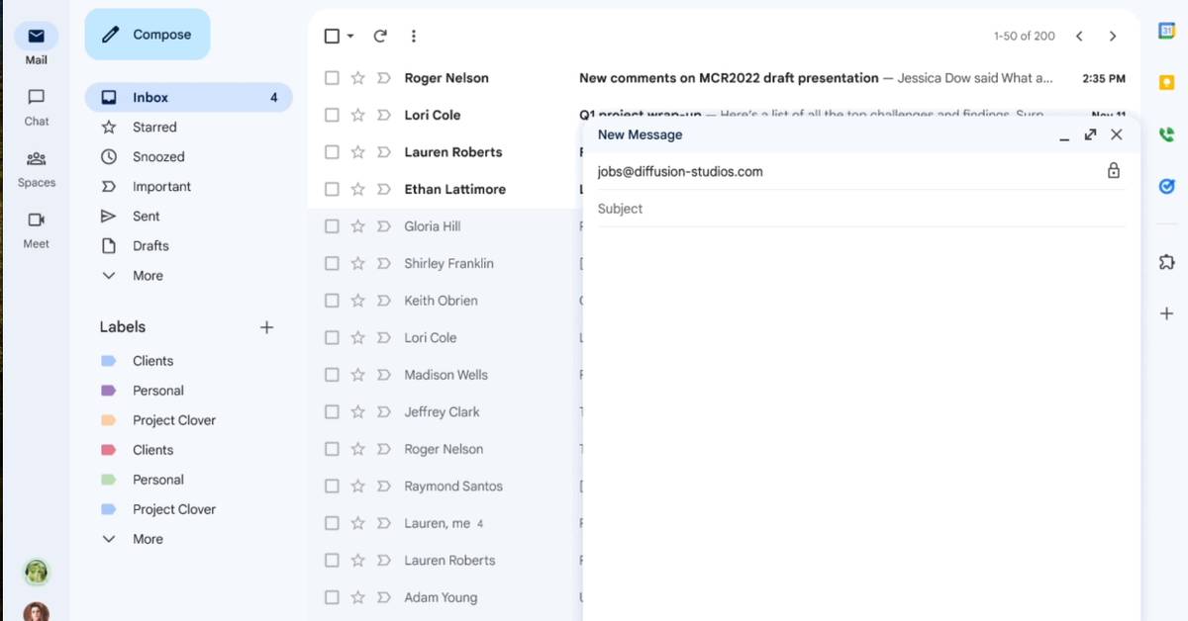Tick the checkbox for Gloria Hill email

(332, 226)
